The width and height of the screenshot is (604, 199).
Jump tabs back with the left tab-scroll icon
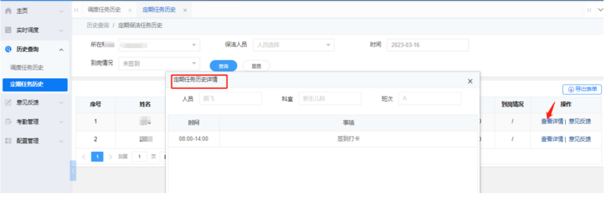[x=77, y=10]
